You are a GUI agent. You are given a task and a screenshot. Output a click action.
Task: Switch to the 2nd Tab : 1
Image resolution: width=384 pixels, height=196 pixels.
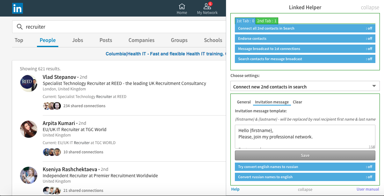click(x=267, y=21)
